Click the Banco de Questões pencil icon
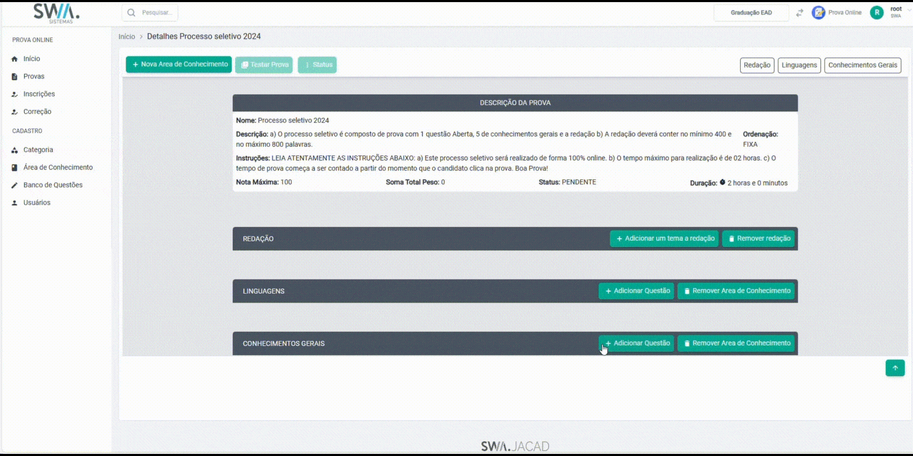This screenshot has height=456, width=913. [14, 185]
